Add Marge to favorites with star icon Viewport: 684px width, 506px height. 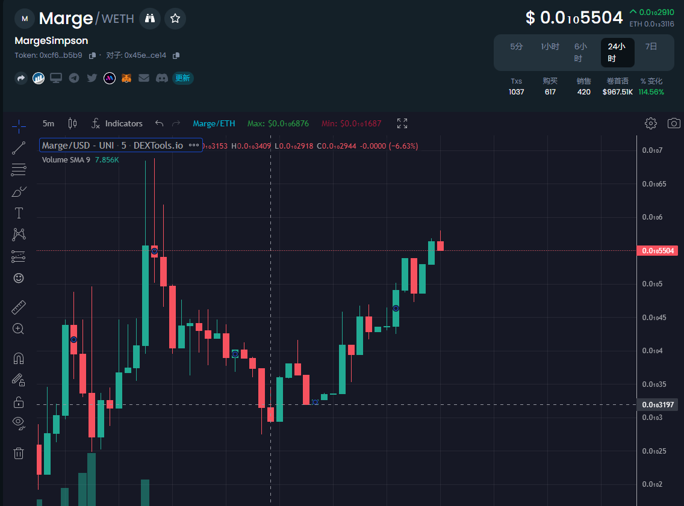point(175,18)
